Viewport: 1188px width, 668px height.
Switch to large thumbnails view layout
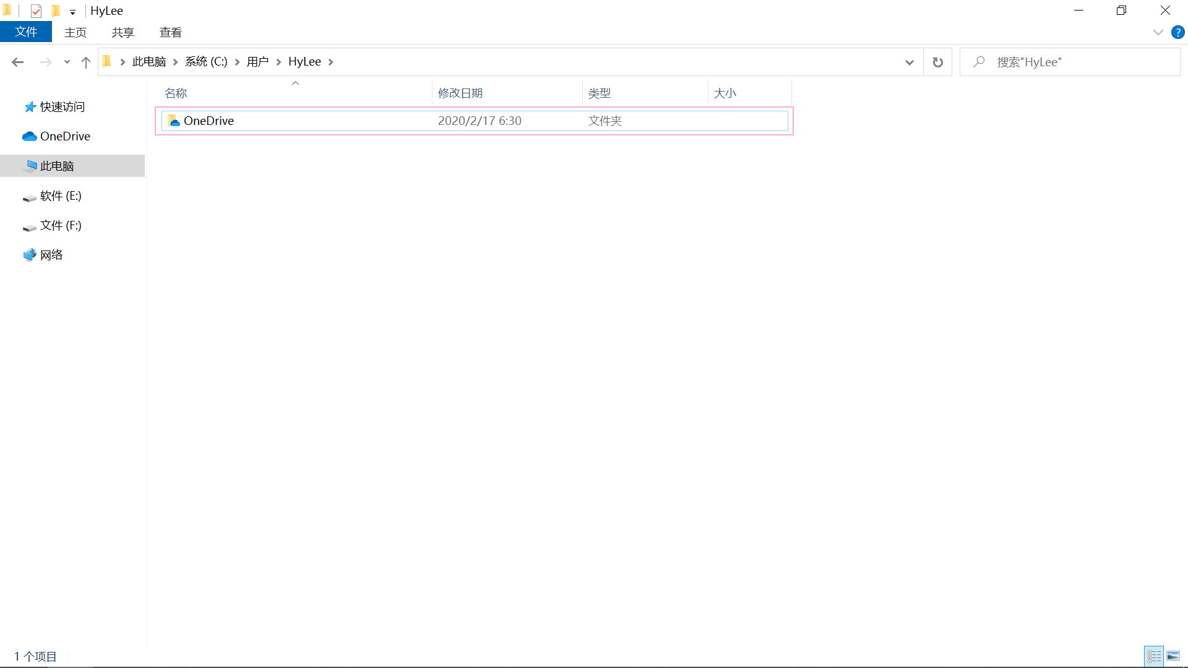pyautogui.click(x=1173, y=656)
